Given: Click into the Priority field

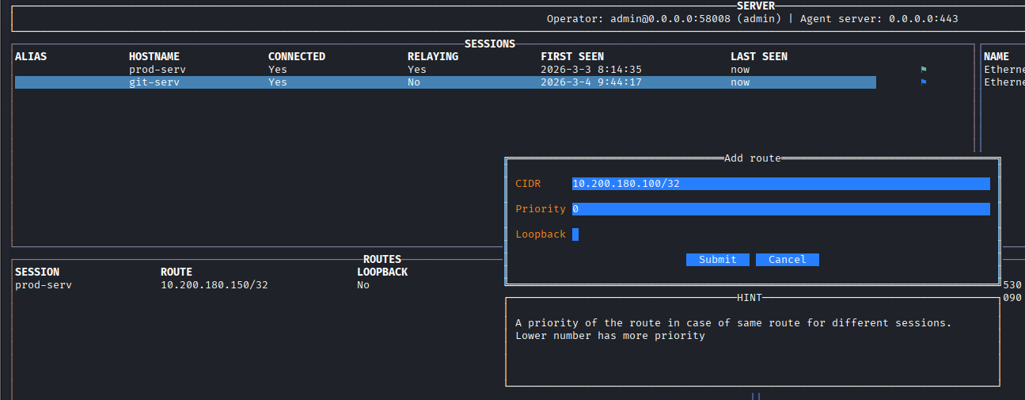Looking at the screenshot, I should [x=780, y=209].
